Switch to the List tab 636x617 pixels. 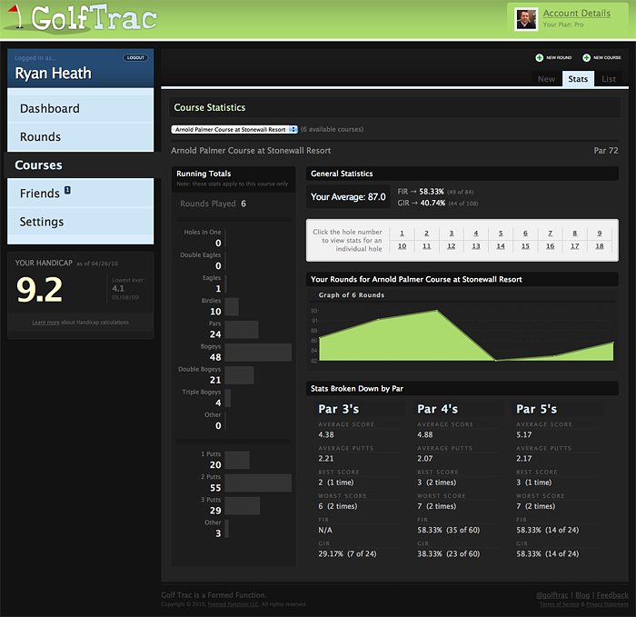coord(609,79)
